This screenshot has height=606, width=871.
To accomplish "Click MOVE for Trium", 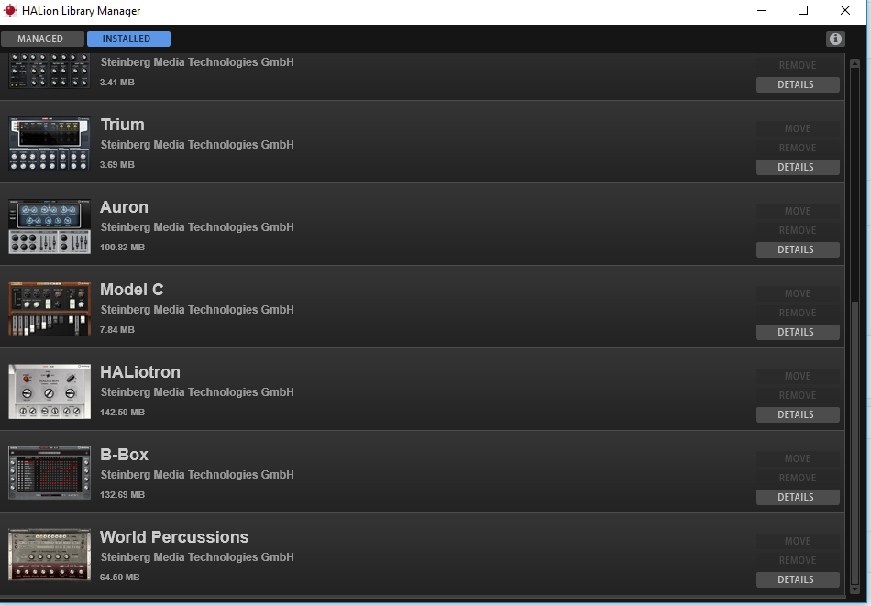I will 798,129.
